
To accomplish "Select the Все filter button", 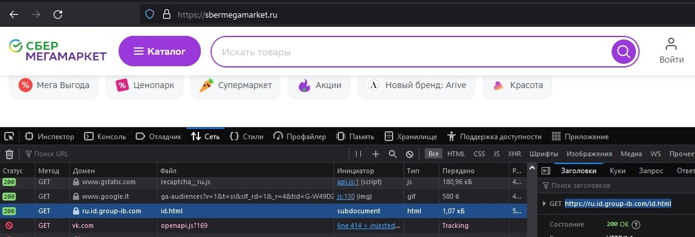I will point(433,154).
